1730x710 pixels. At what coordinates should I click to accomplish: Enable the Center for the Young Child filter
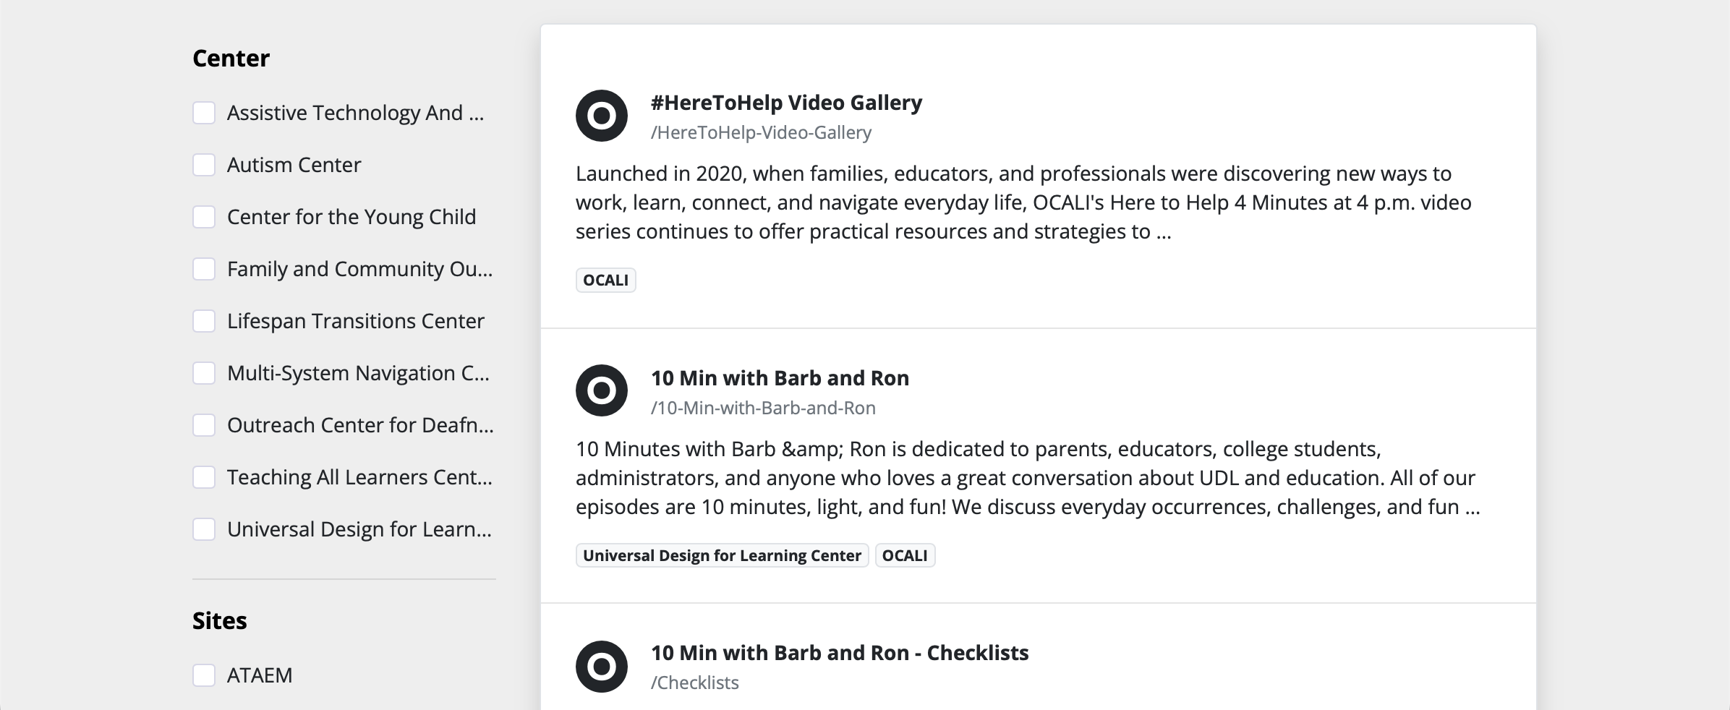click(x=204, y=217)
